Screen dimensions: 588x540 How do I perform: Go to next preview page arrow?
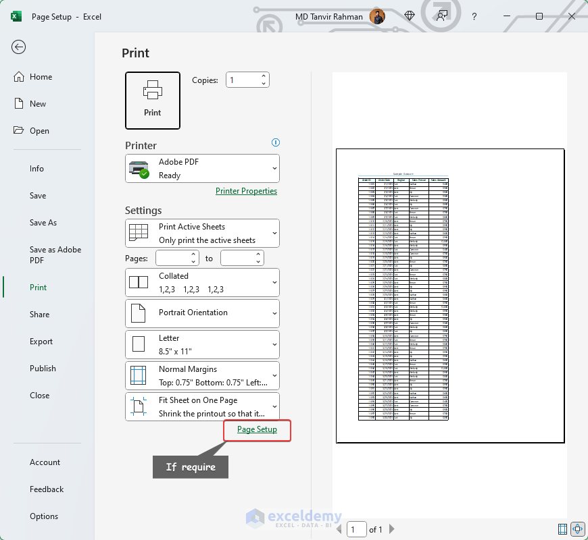(392, 529)
